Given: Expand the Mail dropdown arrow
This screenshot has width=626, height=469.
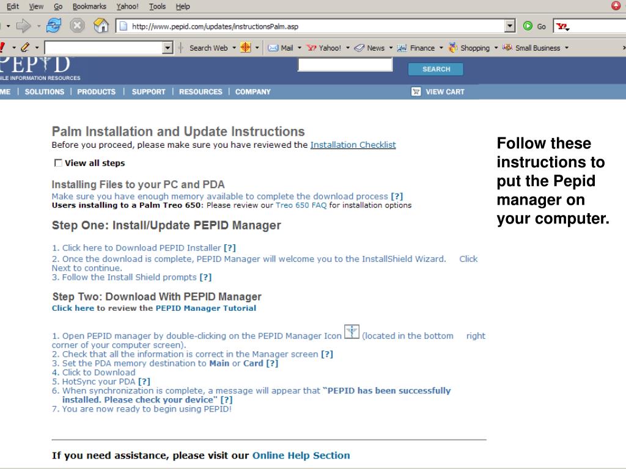Looking at the screenshot, I should pyautogui.click(x=300, y=48).
